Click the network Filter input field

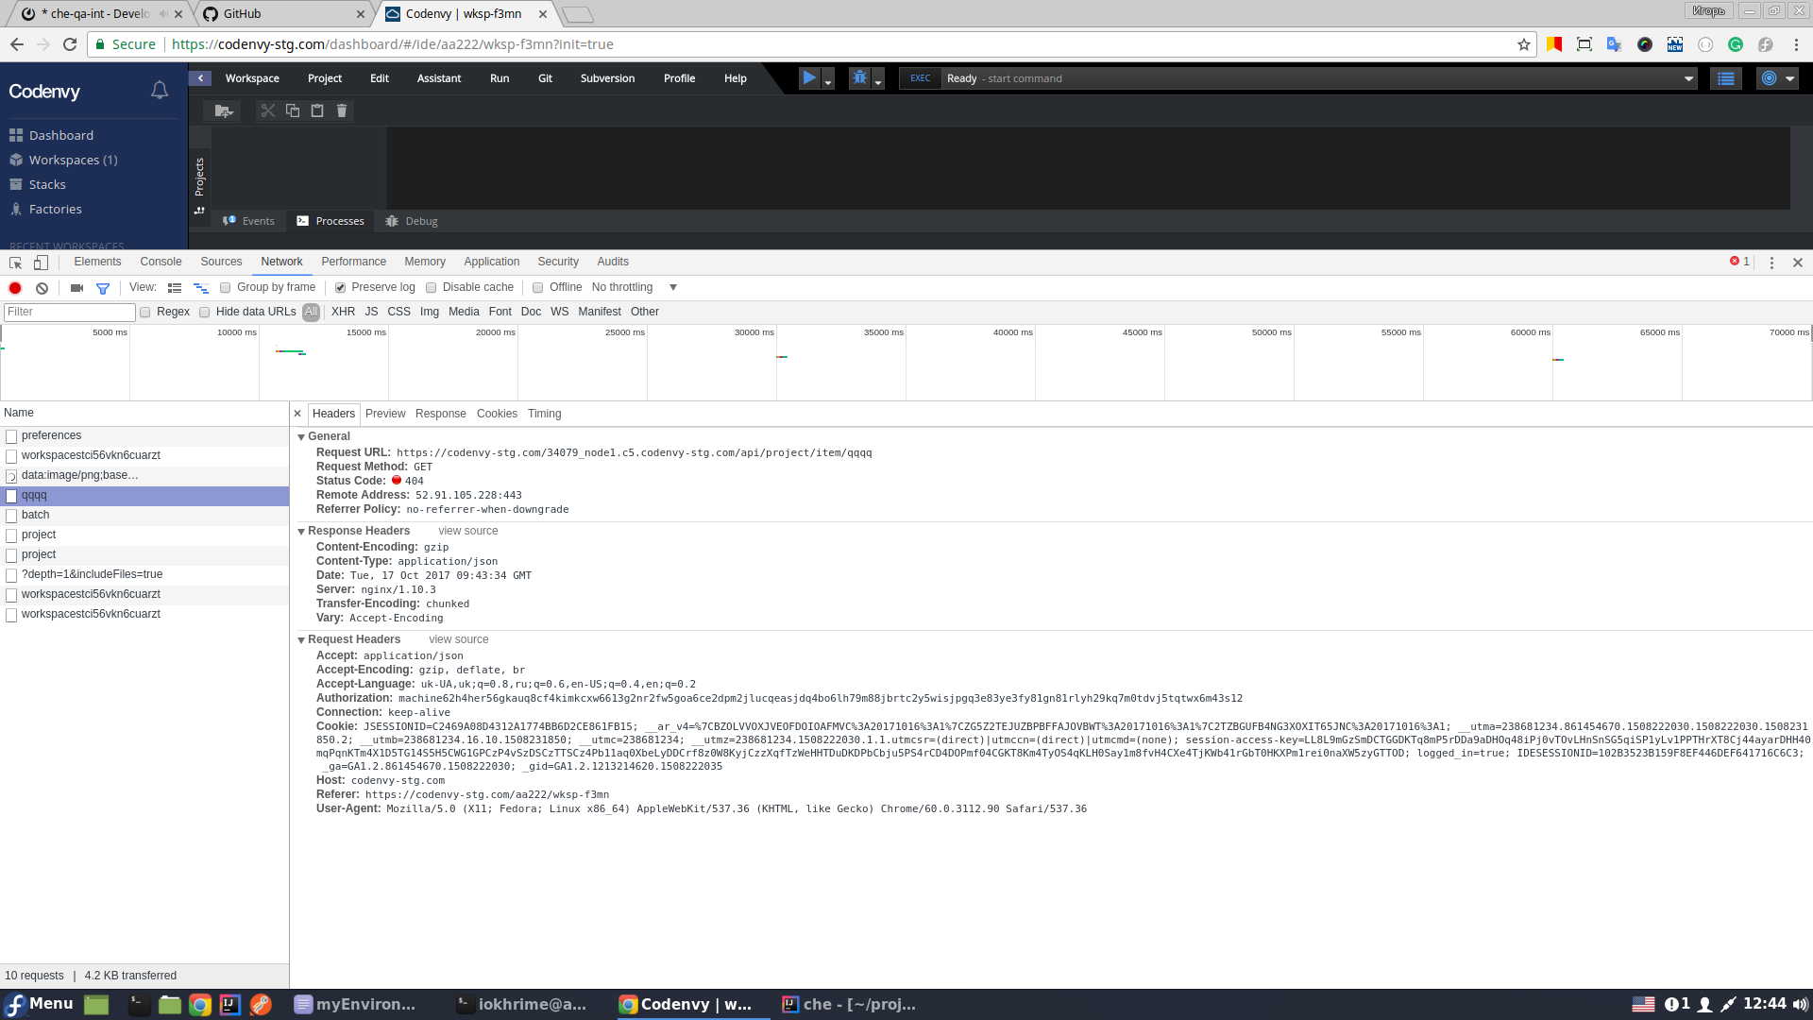[68, 312]
